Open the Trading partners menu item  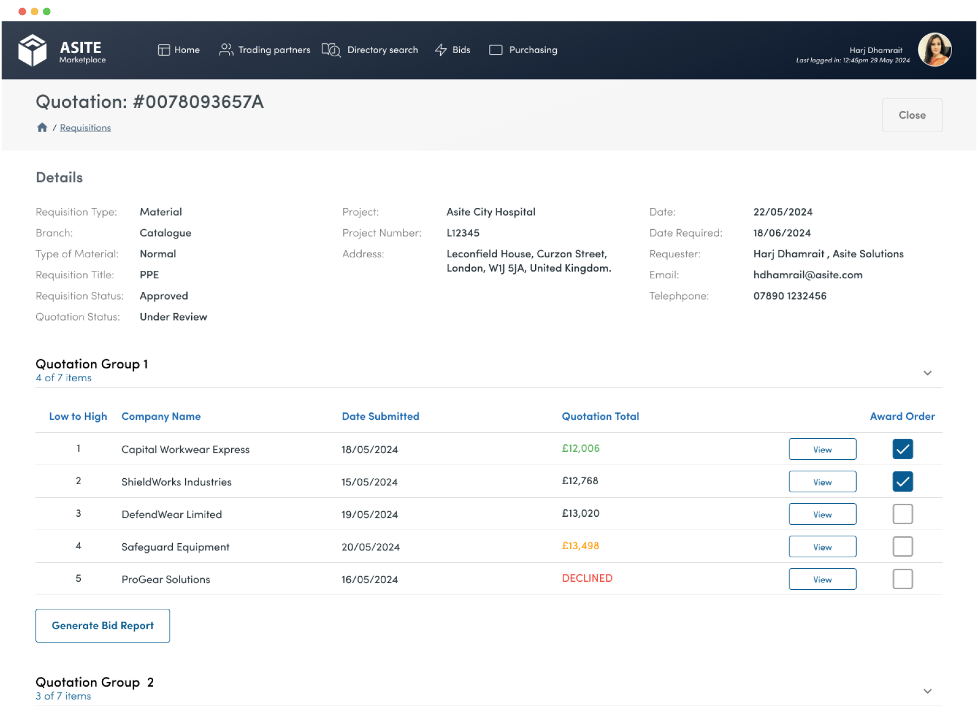264,50
